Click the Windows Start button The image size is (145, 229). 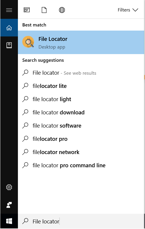tap(9, 221)
